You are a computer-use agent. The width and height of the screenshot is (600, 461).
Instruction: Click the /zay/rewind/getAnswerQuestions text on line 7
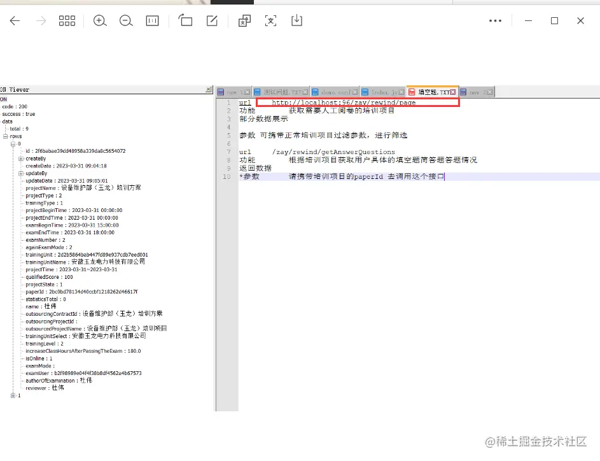coord(333,152)
